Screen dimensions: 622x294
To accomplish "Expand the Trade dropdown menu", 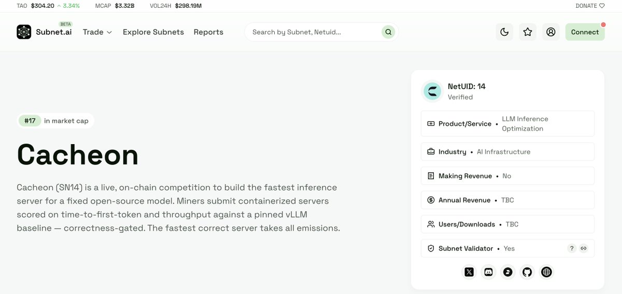I will pos(97,32).
